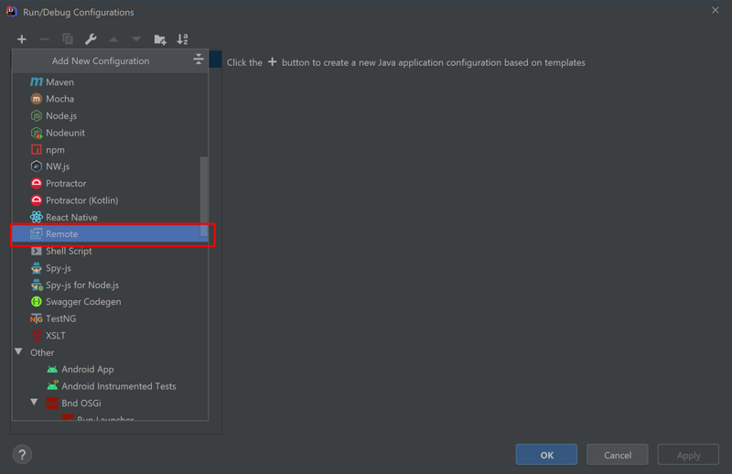The height and width of the screenshot is (474, 732).
Task: Collapse popup list via header icon
Action: [199, 59]
